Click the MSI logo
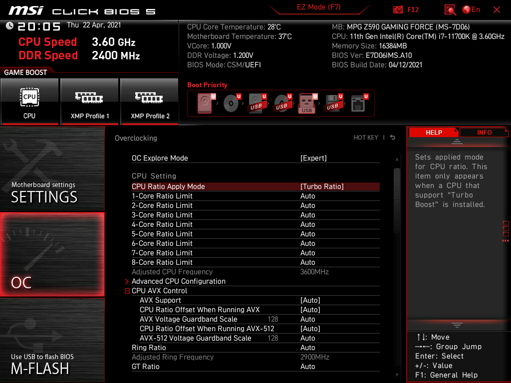This screenshot has width=511, height=383. pos(26,10)
